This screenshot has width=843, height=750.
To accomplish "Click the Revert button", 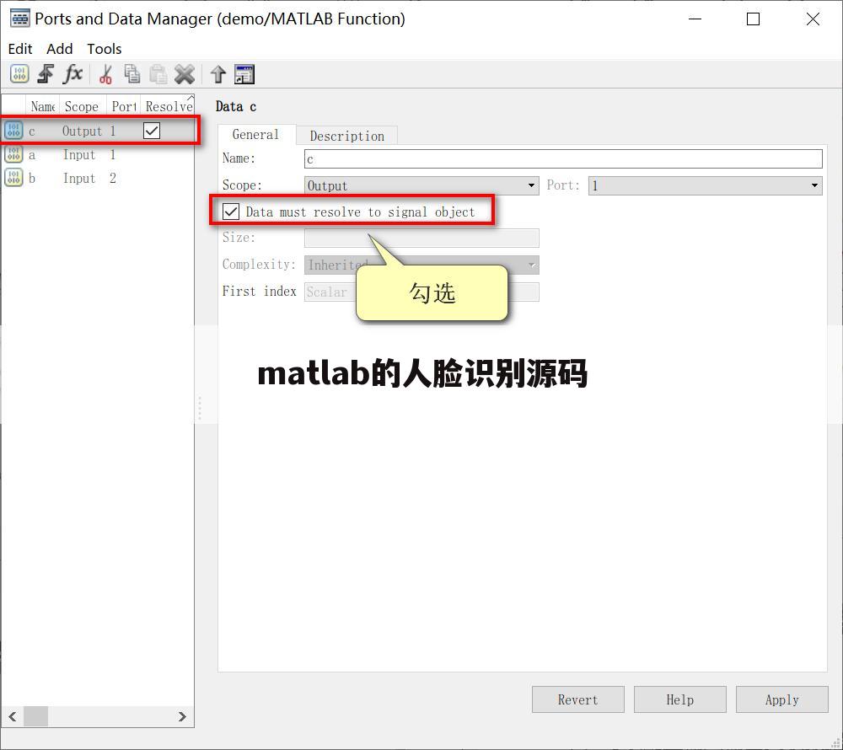I will point(578,699).
